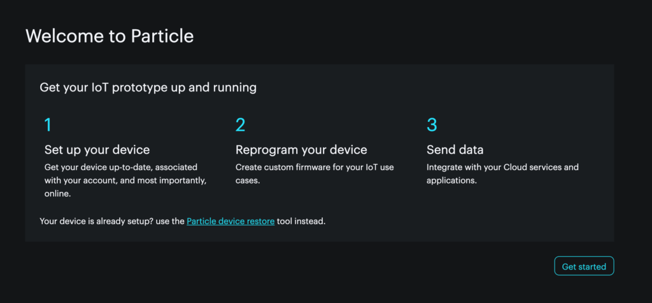Select the "Send data" heading
The image size is (652, 303).
pyautogui.click(x=455, y=150)
